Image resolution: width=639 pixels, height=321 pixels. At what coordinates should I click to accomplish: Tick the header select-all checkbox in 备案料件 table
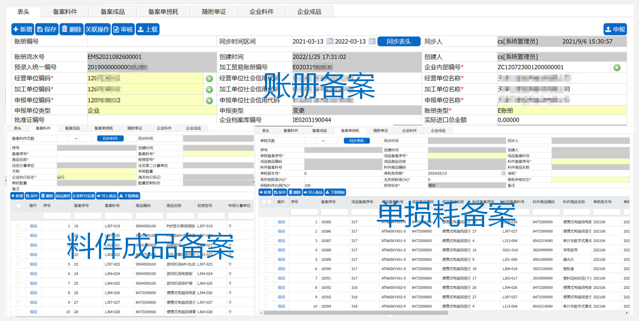(18, 206)
